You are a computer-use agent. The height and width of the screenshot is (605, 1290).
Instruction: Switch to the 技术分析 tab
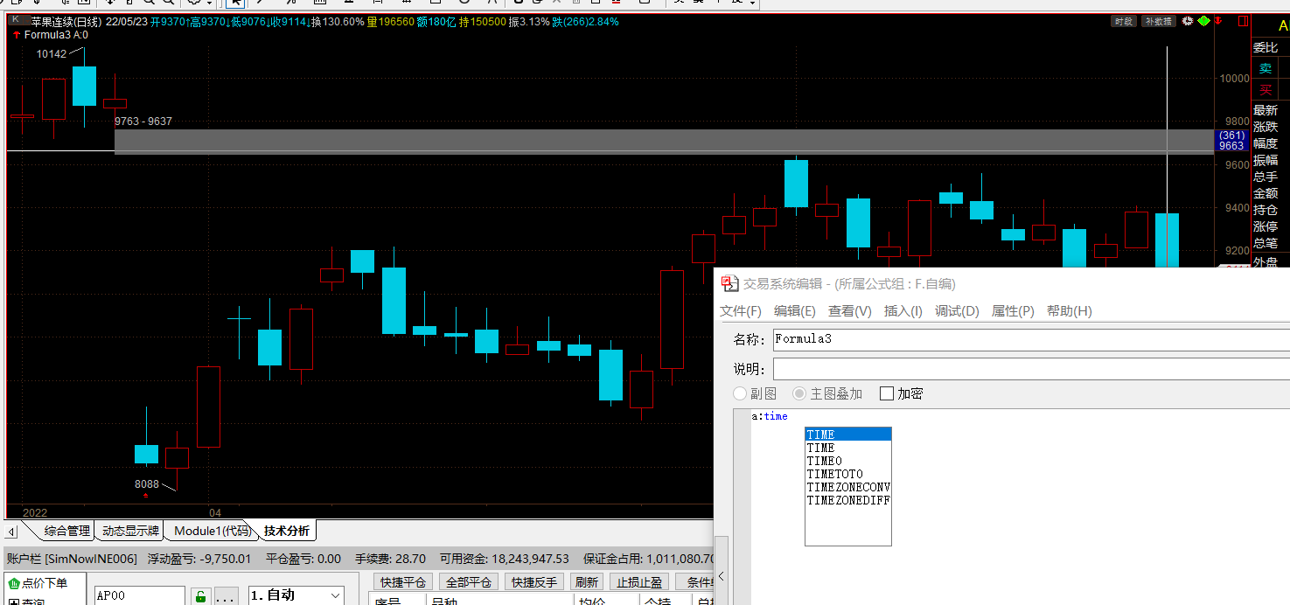click(287, 531)
